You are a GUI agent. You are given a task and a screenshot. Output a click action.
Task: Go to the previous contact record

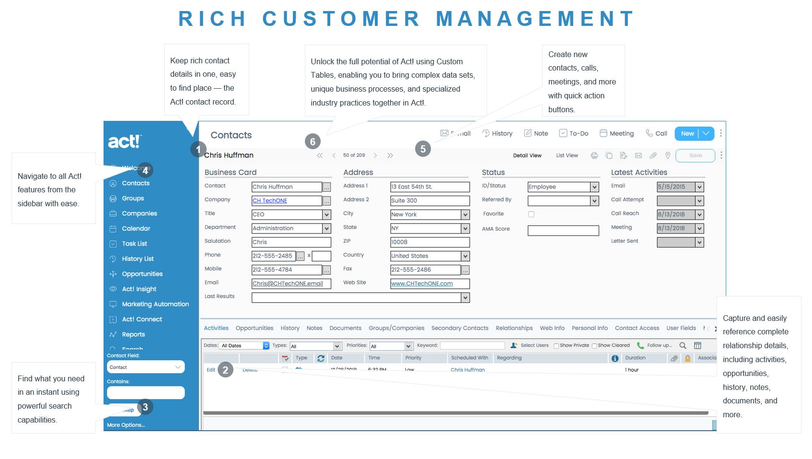pyautogui.click(x=334, y=155)
